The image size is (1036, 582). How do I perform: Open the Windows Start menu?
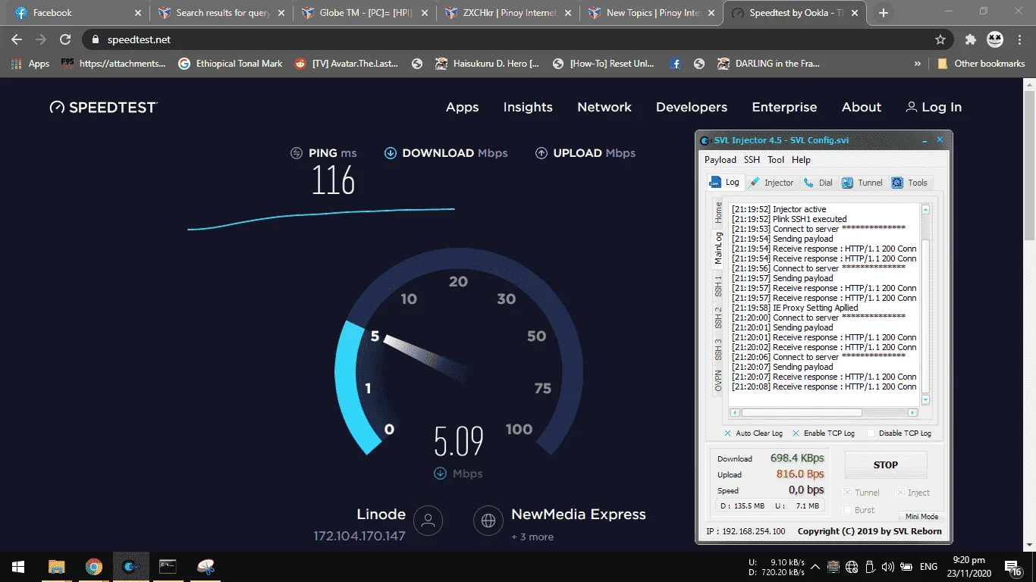[17, 567]
